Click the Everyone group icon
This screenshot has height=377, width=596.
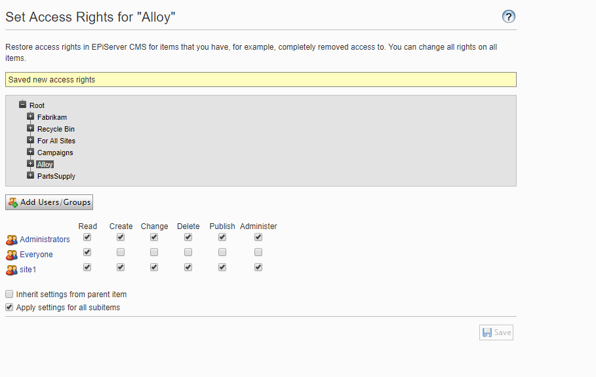pos(11,255)
